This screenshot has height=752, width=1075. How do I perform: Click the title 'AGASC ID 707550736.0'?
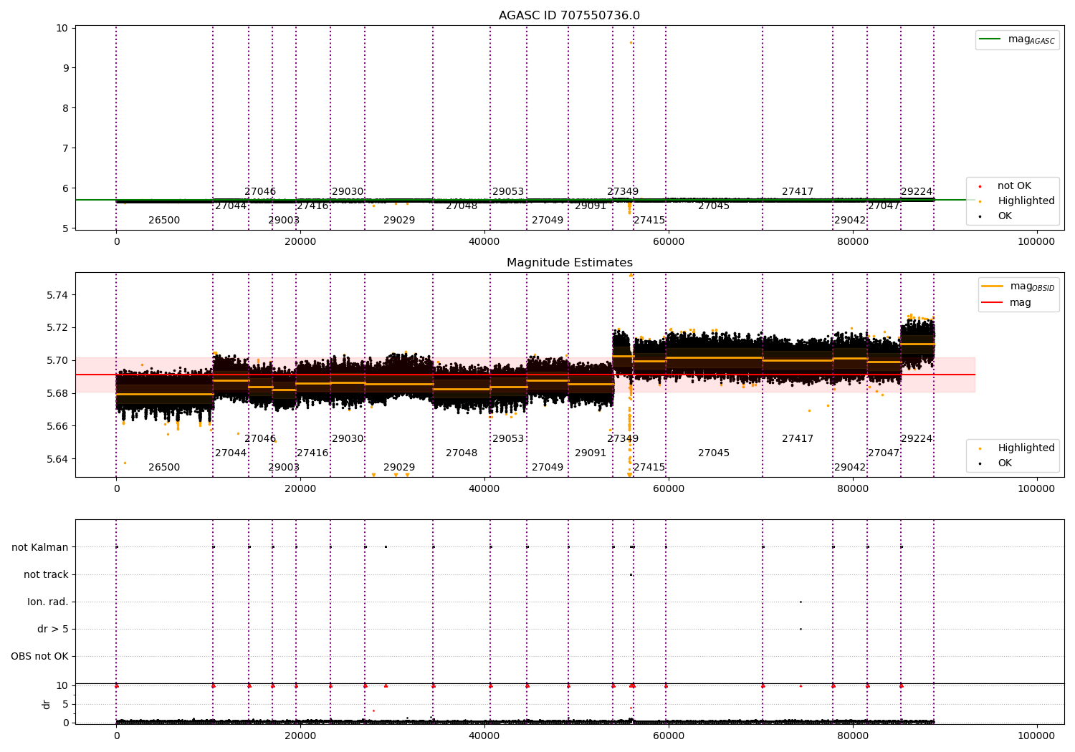pyautogui.click(x=569, y=16)
